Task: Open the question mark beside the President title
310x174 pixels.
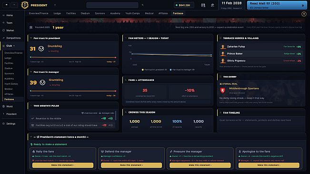Action: click(55, 5)
